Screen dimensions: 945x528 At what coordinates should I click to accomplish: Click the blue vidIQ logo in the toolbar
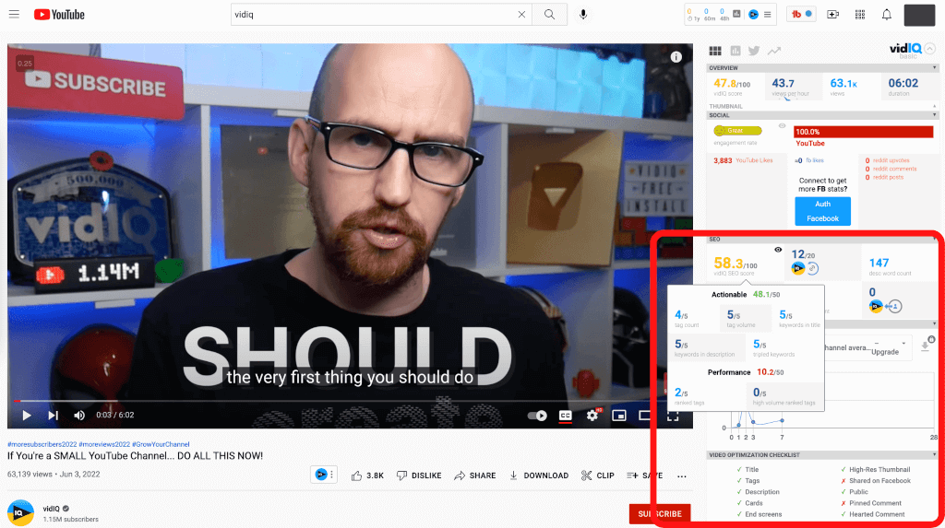tap(753, 15)
